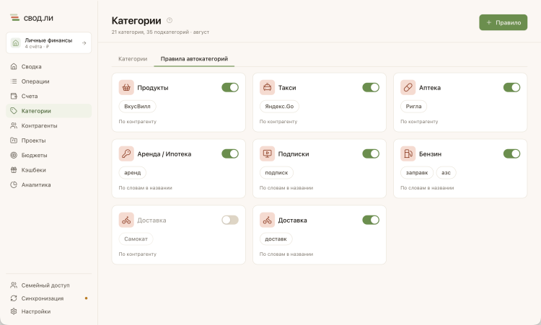Click the bicycle icon on disabled Самокат rule
Image resolution: width=541 pixels, height=325 pixels.
click(x=126, y=221)
